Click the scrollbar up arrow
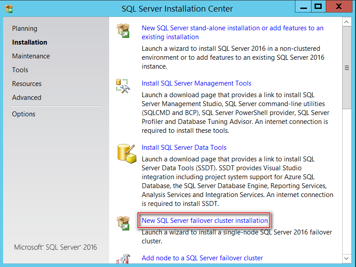The width and height of the screenshot is (356, 267). [347, 21]
